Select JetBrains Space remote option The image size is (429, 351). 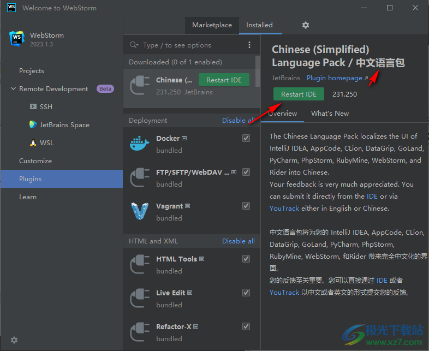[x=64, y=125]
